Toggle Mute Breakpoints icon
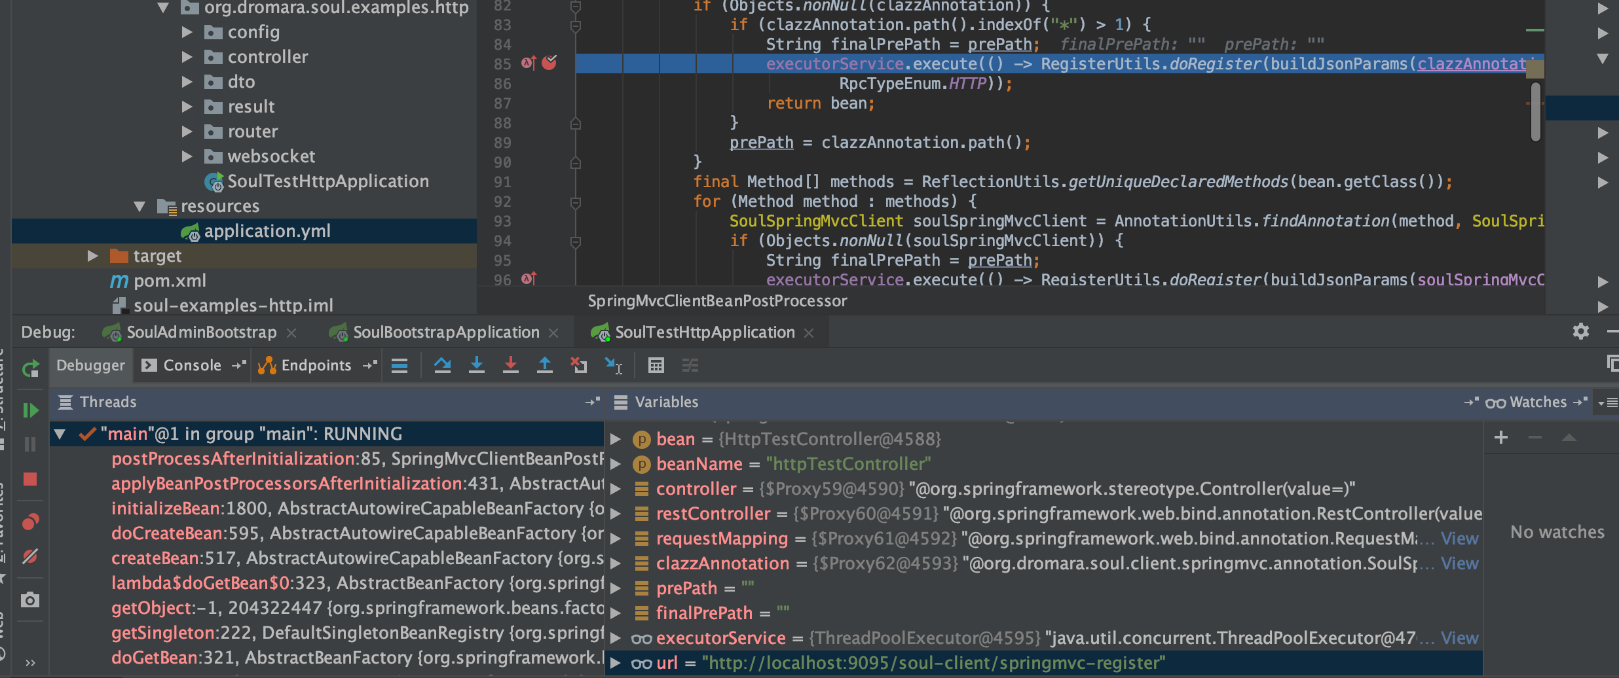 point(30,556)
